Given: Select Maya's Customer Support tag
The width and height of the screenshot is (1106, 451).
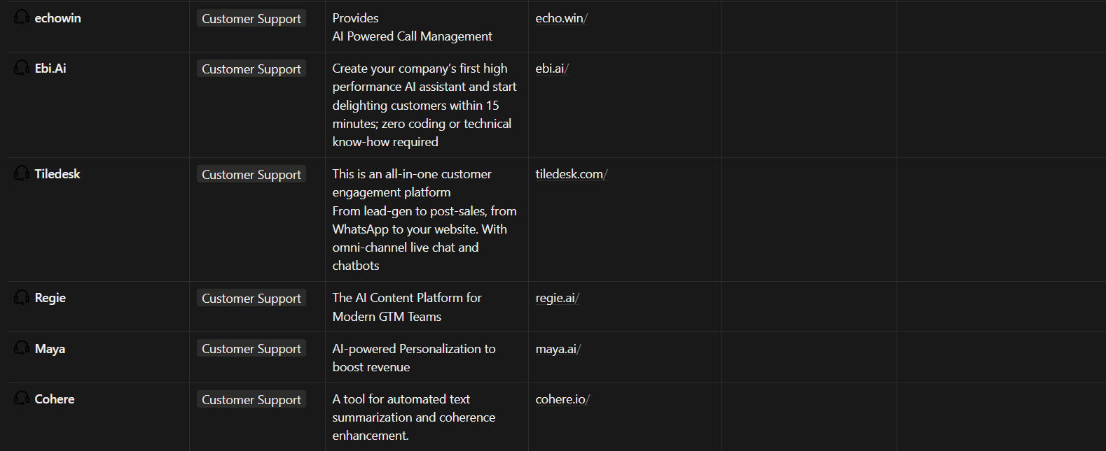Looking at the screenshot, I should (251, 348).
